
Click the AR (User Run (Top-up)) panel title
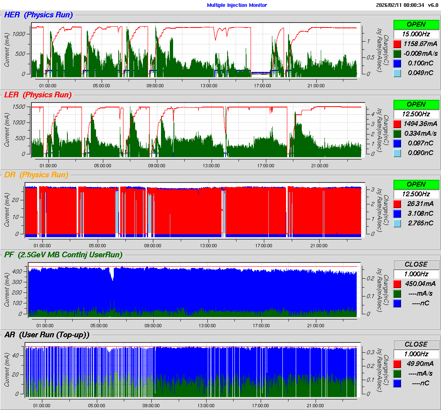[47, 335]
